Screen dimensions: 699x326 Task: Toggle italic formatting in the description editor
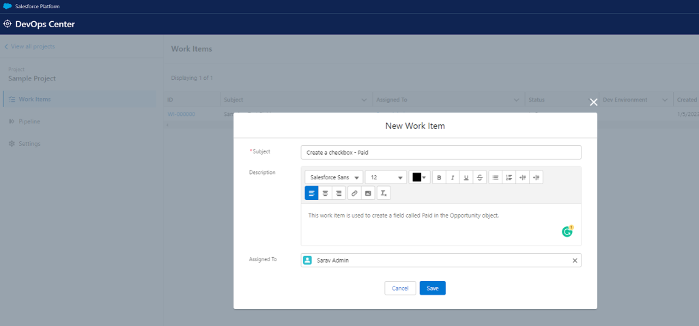(453, 177)
